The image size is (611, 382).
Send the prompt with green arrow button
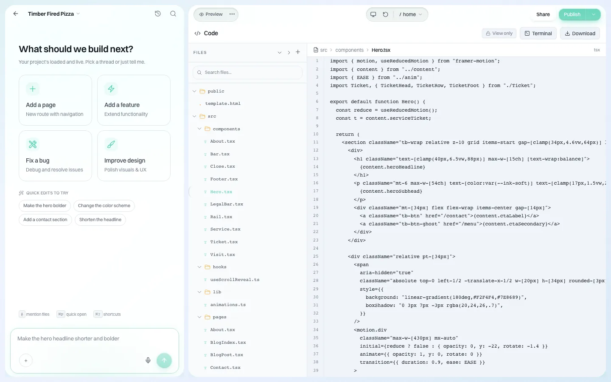point(164,360)
